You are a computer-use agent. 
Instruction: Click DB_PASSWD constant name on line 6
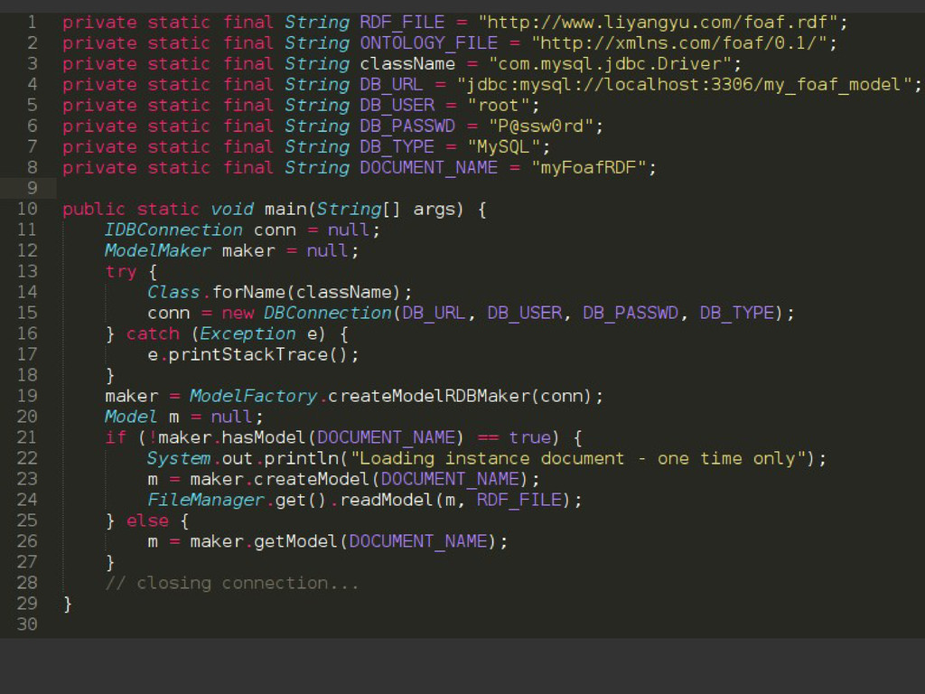(407, 126)
